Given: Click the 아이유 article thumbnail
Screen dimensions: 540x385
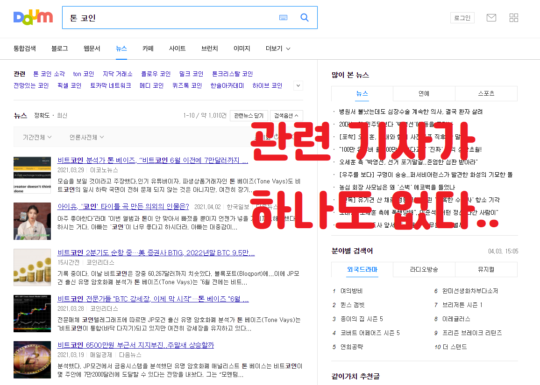Looking at the screenshot, I should (x=32, y=221).
